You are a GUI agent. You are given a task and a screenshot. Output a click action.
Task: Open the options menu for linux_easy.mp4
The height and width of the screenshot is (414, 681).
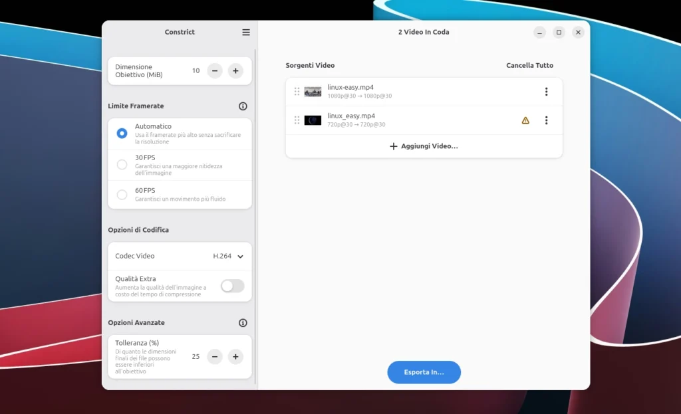click(546, 120)
